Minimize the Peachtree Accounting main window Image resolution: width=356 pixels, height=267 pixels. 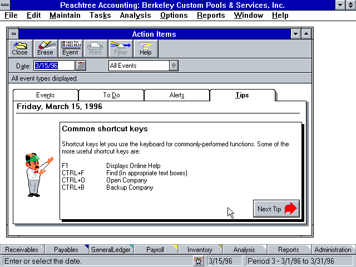tap(340, 5)
